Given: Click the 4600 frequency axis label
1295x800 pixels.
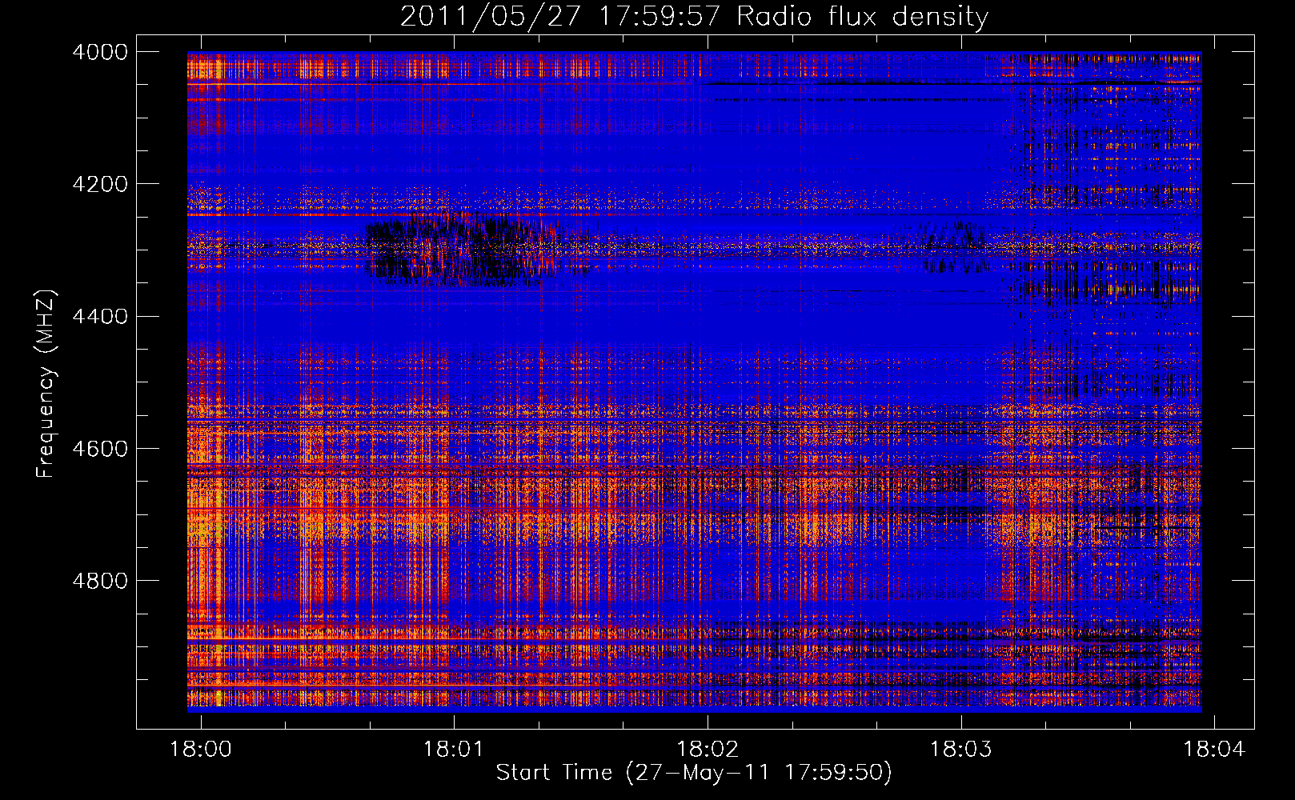Looking at the screenshot, I should point(99,449).
